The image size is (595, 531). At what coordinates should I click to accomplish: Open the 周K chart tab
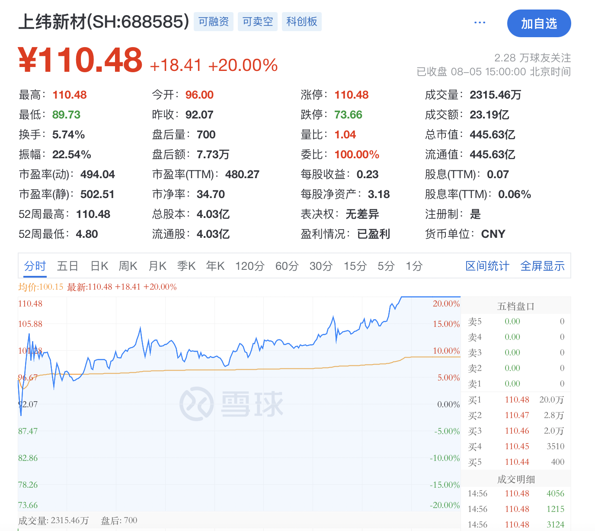click(x=128, y=266)
